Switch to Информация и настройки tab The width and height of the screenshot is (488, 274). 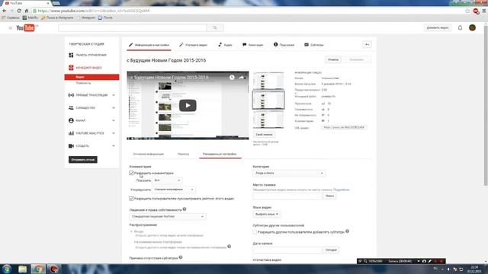tap(149, 45)
